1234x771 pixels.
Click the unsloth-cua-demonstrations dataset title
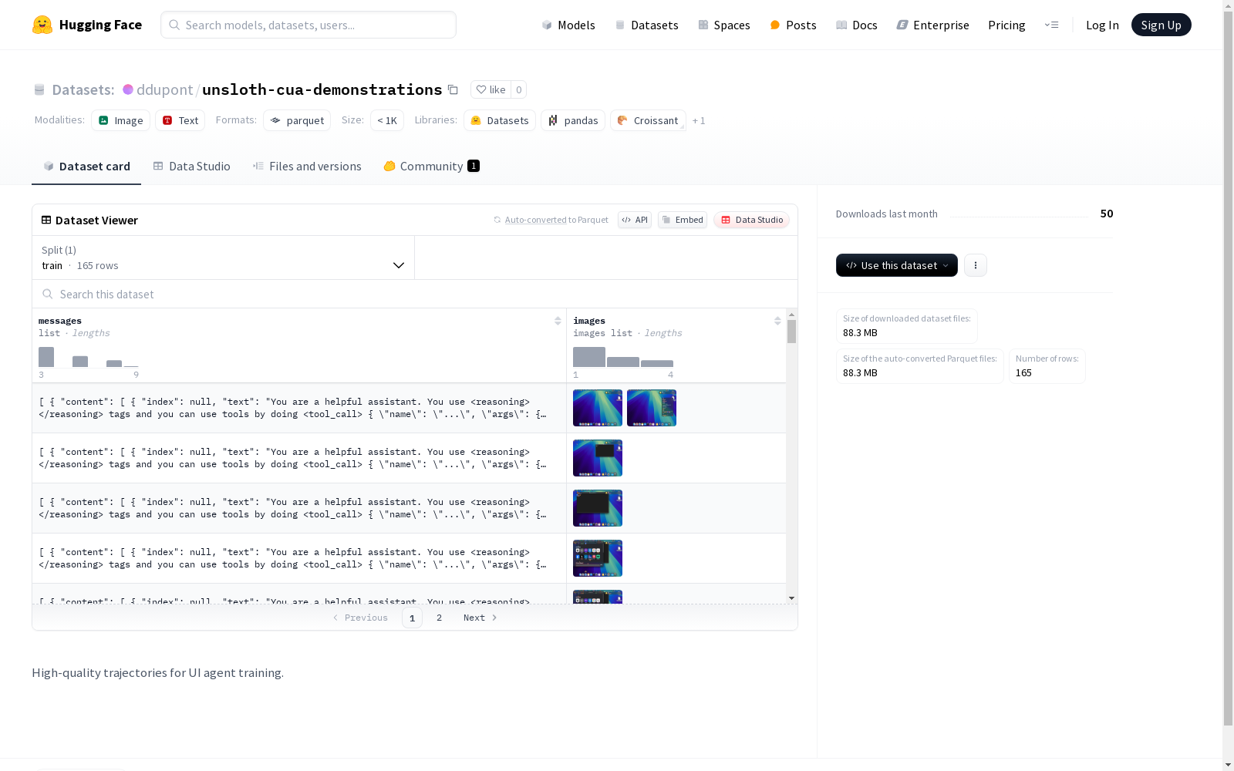point(322,89)
